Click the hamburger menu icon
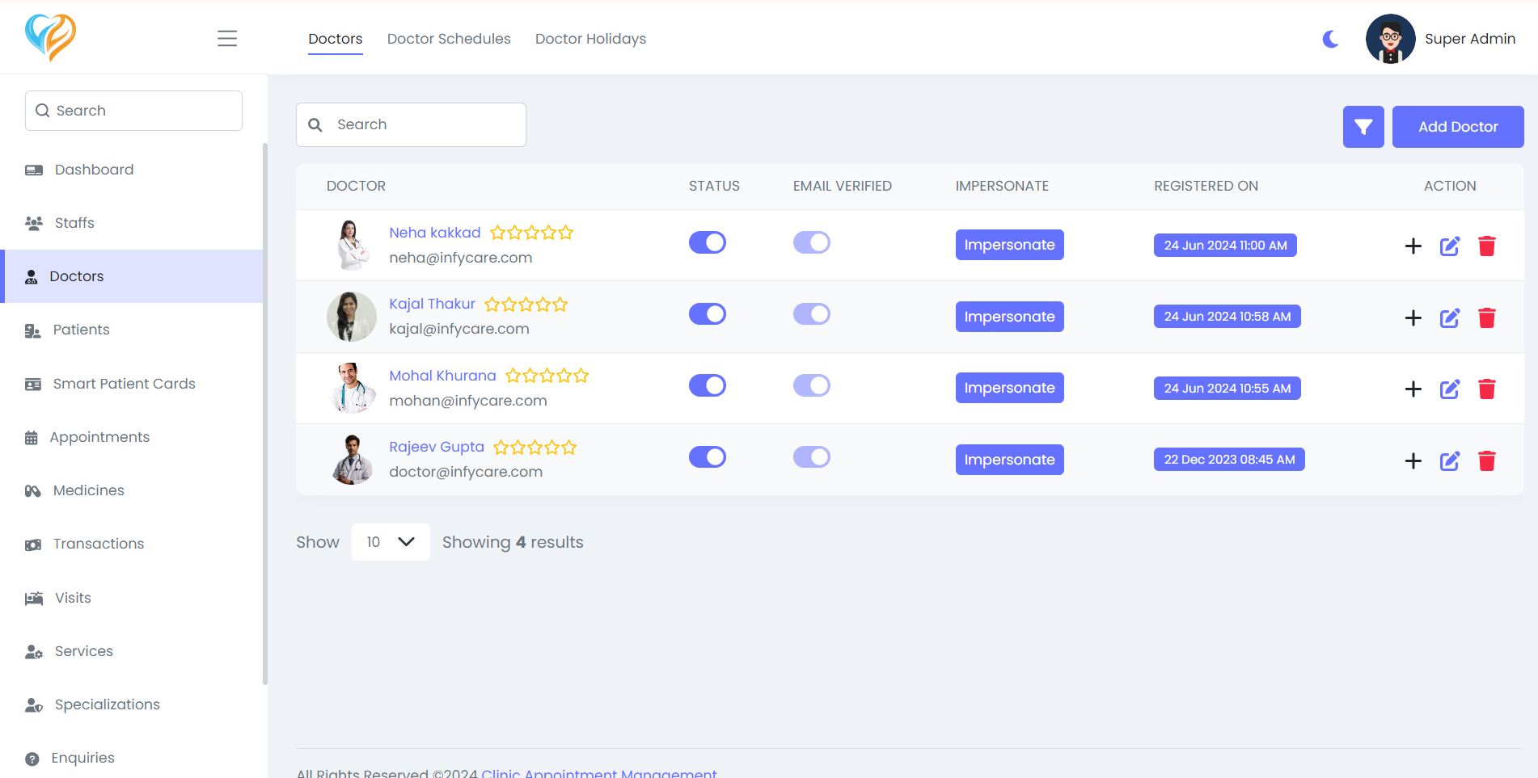1538x778 pixels. (x=227, y=39)
